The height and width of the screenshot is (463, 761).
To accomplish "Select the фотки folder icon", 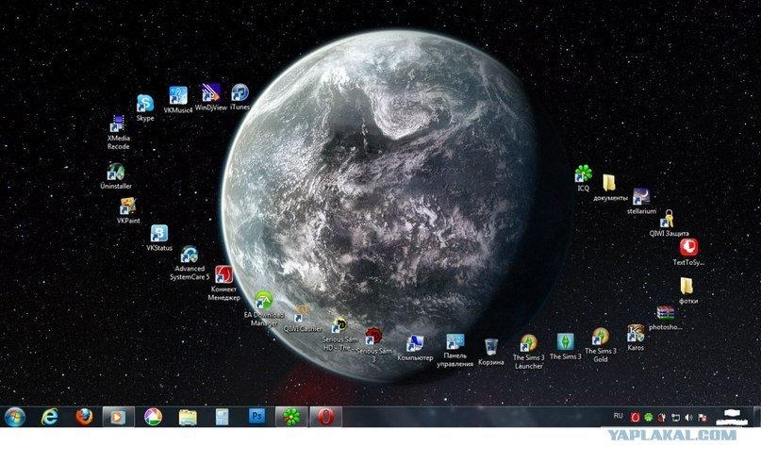I will click(688, 286).
